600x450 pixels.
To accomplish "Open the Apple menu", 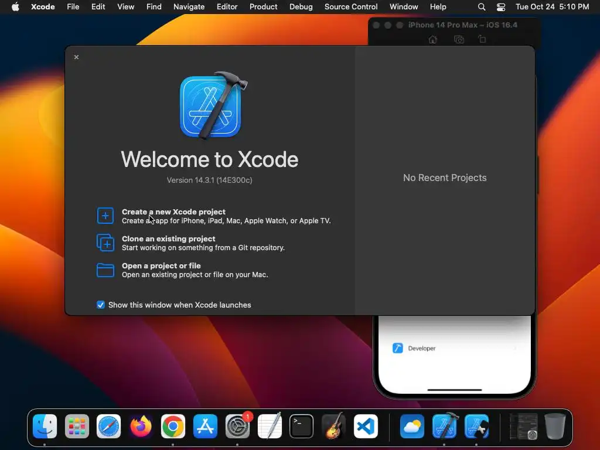I will [x=15, y=7].
